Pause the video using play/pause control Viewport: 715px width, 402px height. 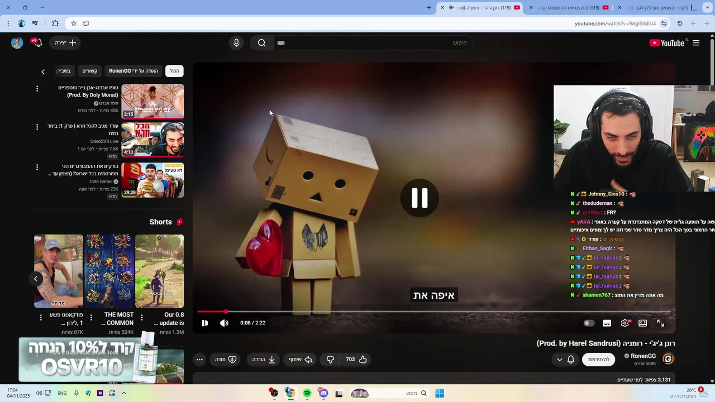coord(205,323)
